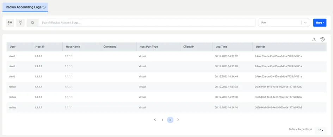Click the User ID in the 14:36:02 row
333x137 pixels.
click(x=278, y=56)
